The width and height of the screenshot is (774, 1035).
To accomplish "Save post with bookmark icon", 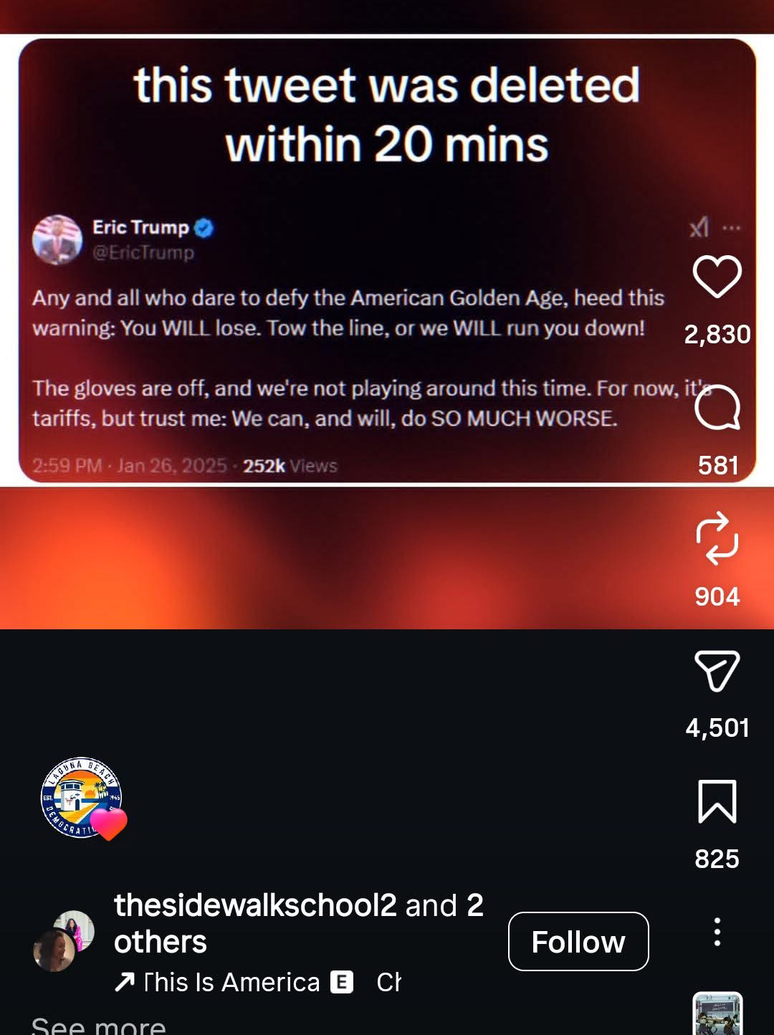I will 717,801.
